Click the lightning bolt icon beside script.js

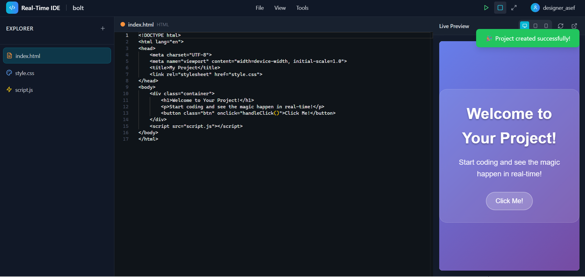tap(9, 90)
